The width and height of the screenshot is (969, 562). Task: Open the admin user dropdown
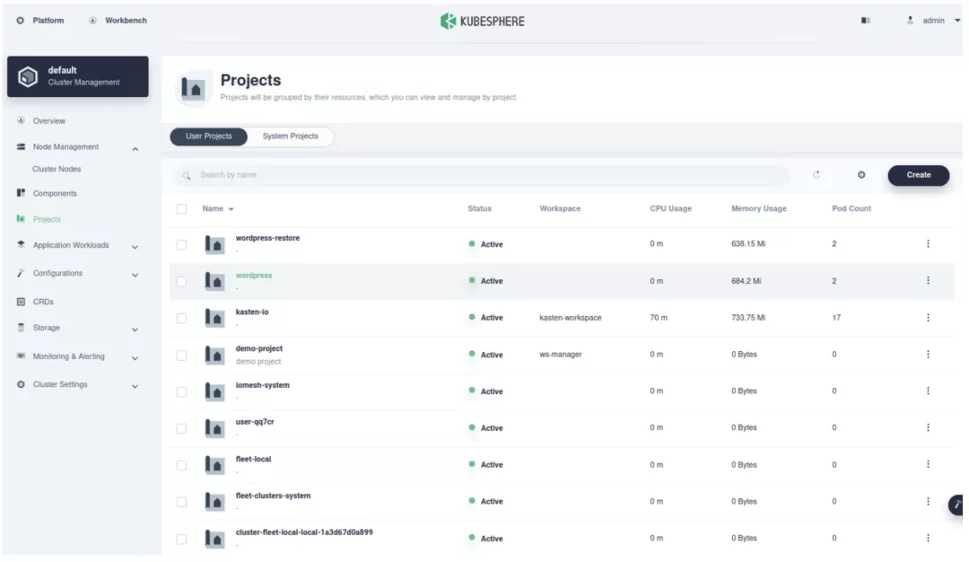tap(934, 21)
